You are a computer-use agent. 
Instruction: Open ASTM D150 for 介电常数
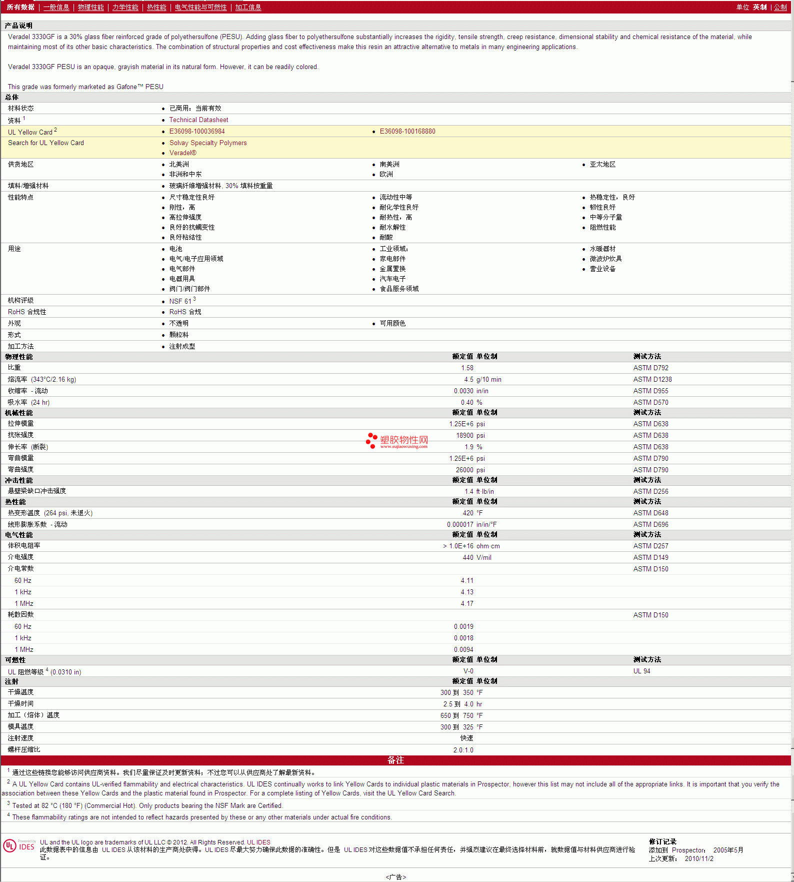pos(650,569)
